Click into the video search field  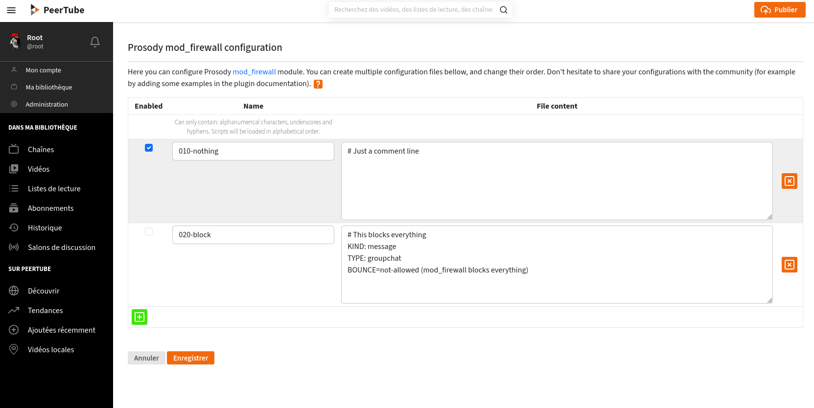coord(413,10)
